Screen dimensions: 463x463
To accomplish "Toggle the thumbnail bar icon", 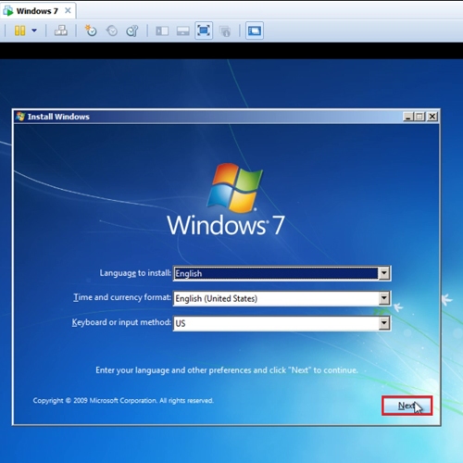I will (x=182, y=31).
